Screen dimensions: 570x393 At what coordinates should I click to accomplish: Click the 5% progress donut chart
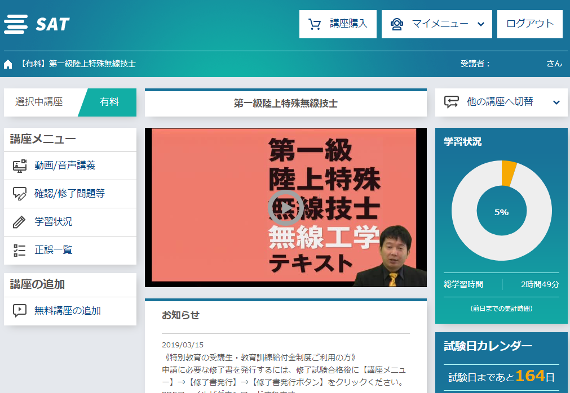[x=501, y=211]
